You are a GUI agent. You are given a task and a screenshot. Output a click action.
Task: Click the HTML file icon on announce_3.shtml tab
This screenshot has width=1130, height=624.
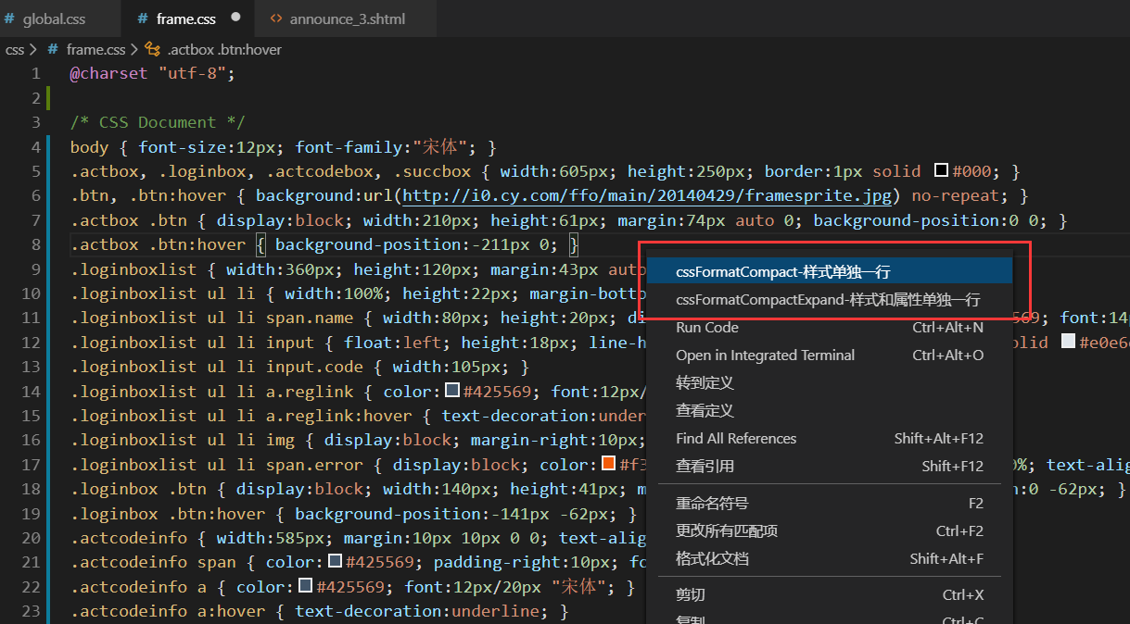pos(275,19)
